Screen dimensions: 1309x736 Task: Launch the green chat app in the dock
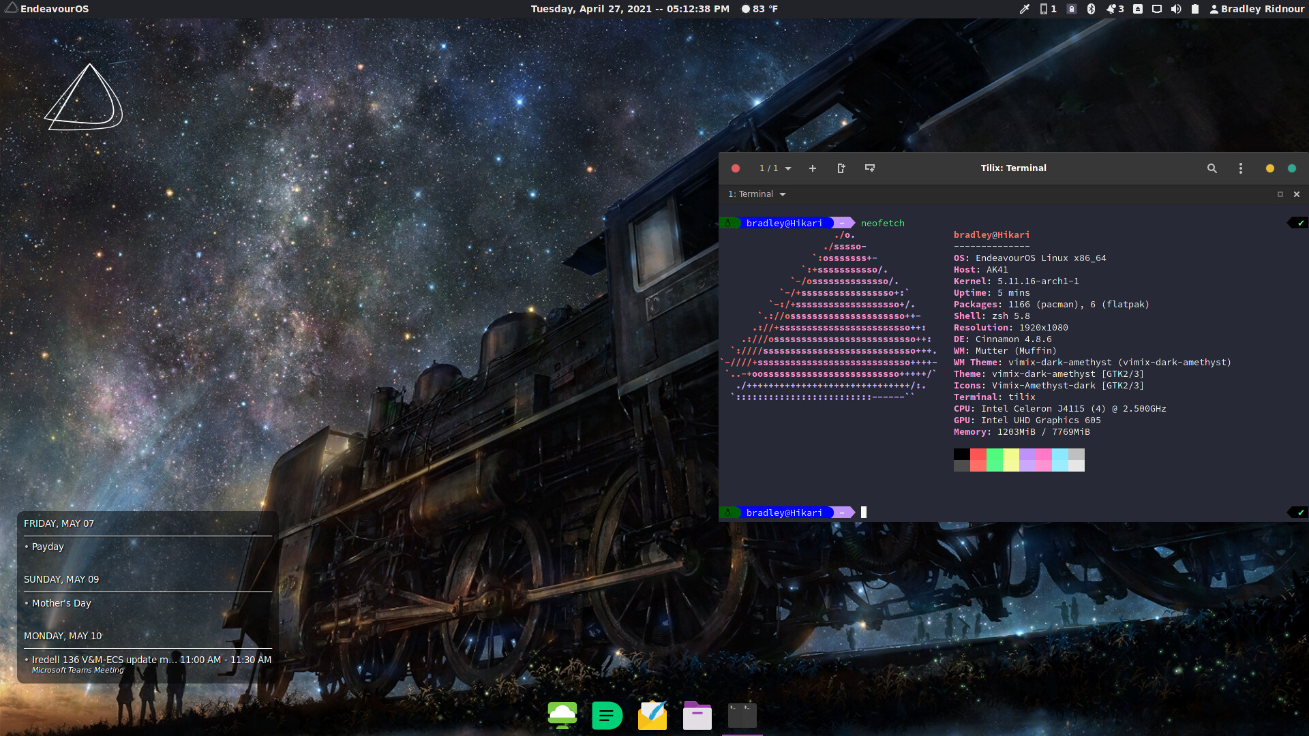(607, 716)
